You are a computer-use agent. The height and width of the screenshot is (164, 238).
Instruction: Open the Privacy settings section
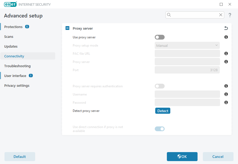[17, 85]
